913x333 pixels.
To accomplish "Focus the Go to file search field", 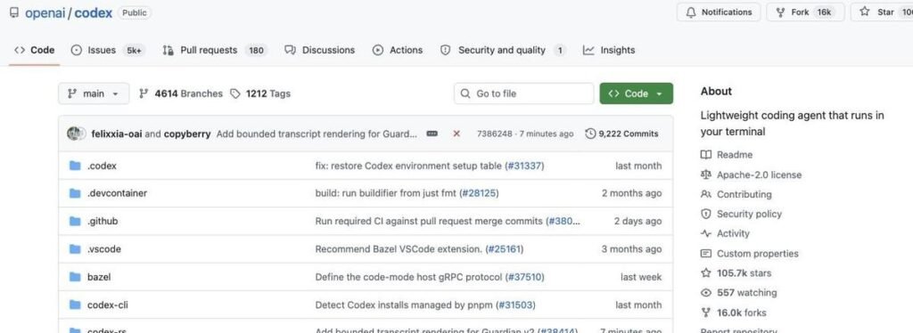I will coord(523,93).
